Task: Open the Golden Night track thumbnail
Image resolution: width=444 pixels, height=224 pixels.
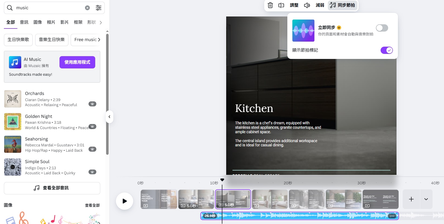Action: point(13,121)
